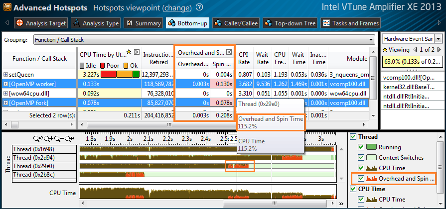
Task: Click the 3.227s CPU time cell for setQueen
Action: (110, 75)
